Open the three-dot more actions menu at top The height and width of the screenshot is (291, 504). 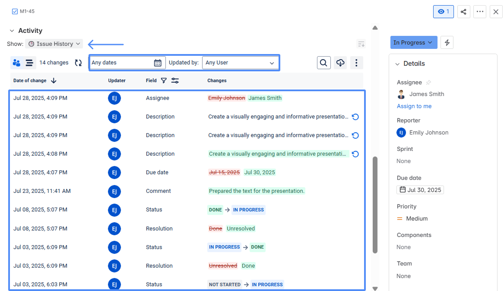tap(479, 12)
